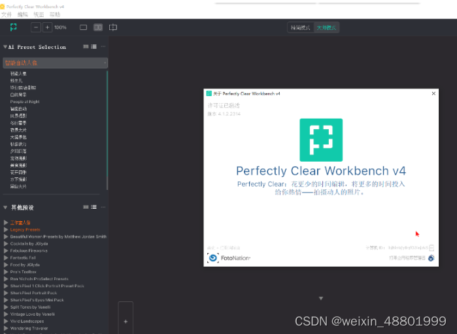The width and height of the screenshot is (457, 334).
Task: Add image with plus tile in filmstrip
Action: click(x=126, y=322)
